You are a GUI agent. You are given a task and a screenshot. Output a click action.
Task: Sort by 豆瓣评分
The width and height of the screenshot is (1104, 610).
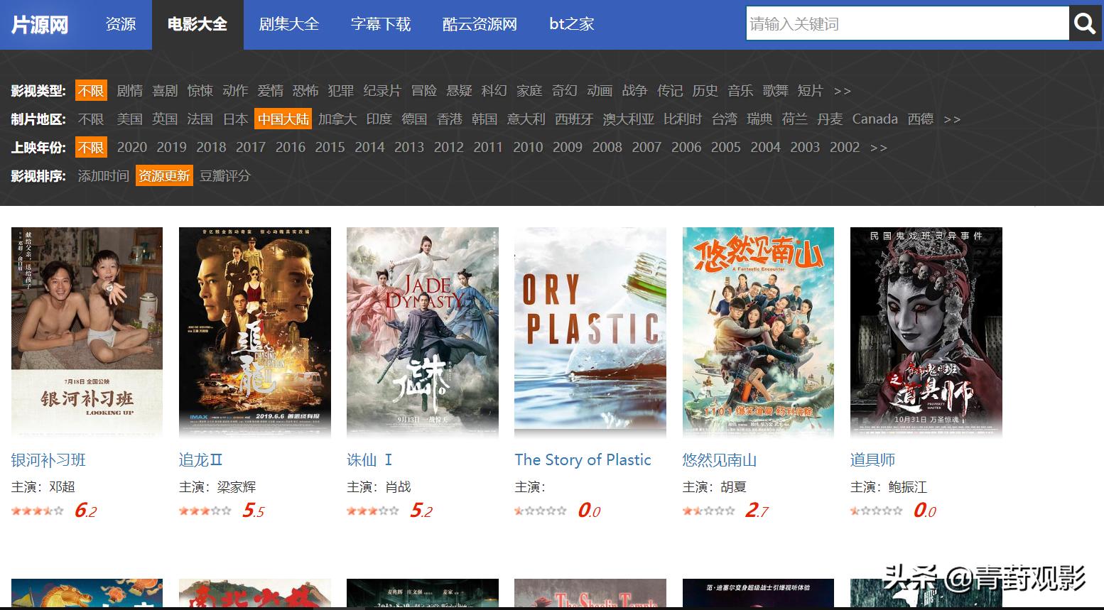(x=225, y=175)
